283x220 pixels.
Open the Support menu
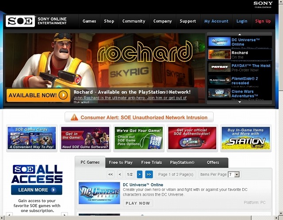click(188, 21)
